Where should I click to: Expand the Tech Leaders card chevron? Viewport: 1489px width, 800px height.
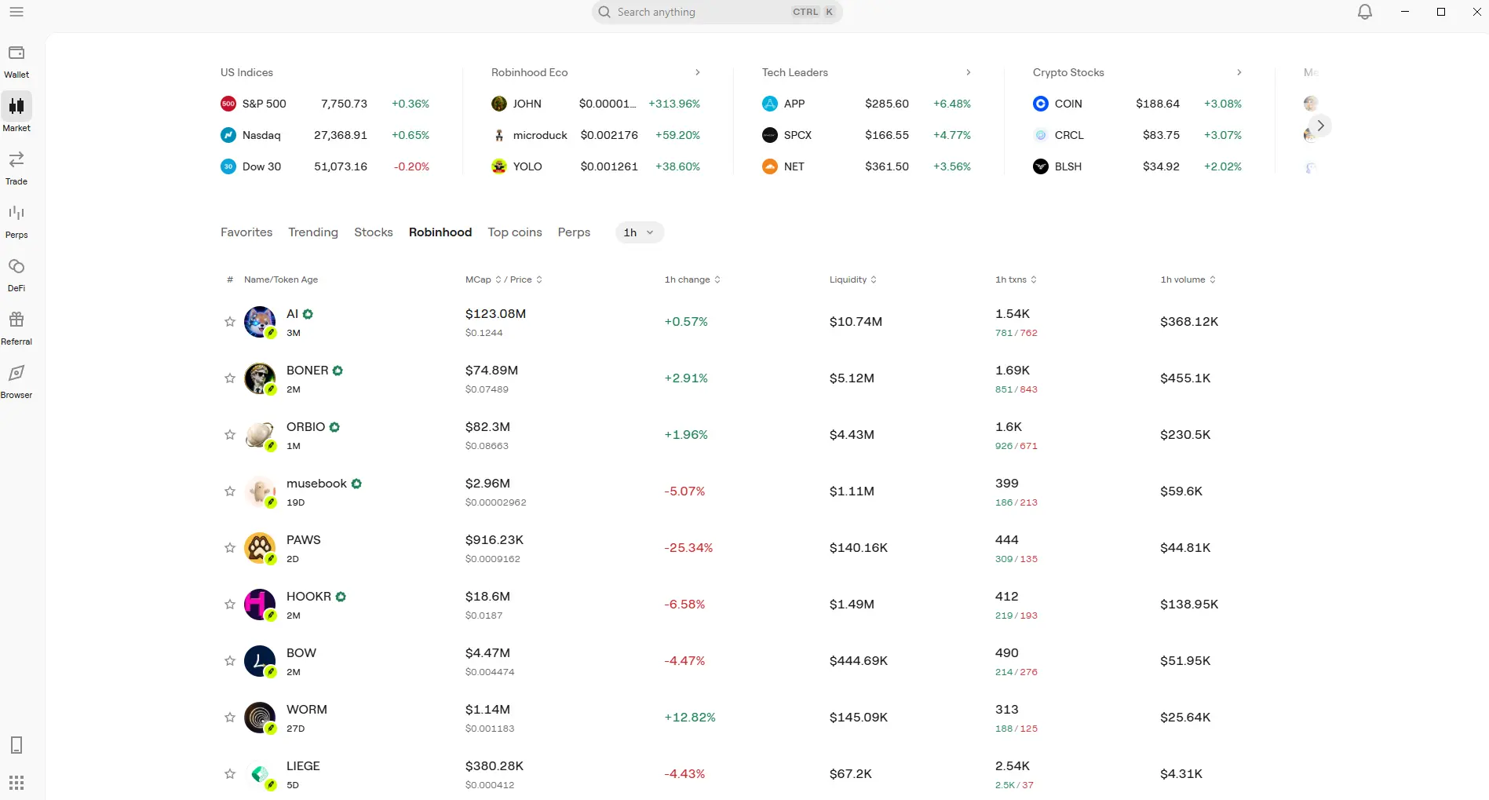pos(969,72)
